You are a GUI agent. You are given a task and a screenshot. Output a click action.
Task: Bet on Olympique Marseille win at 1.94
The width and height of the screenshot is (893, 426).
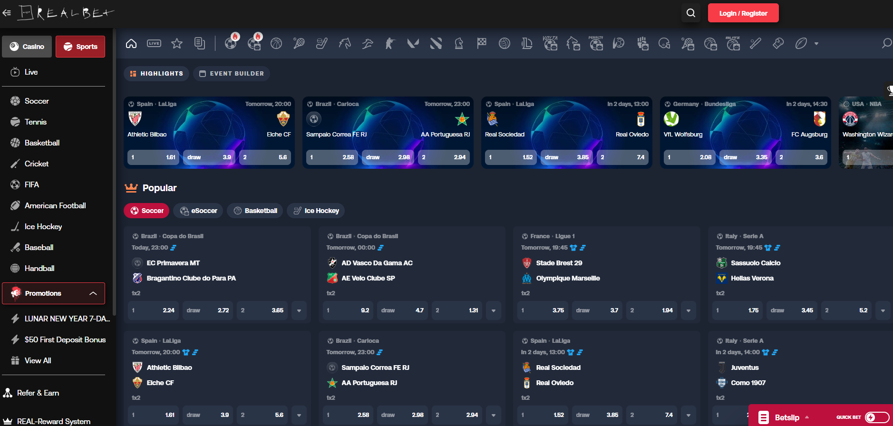(x=652, y=310)
